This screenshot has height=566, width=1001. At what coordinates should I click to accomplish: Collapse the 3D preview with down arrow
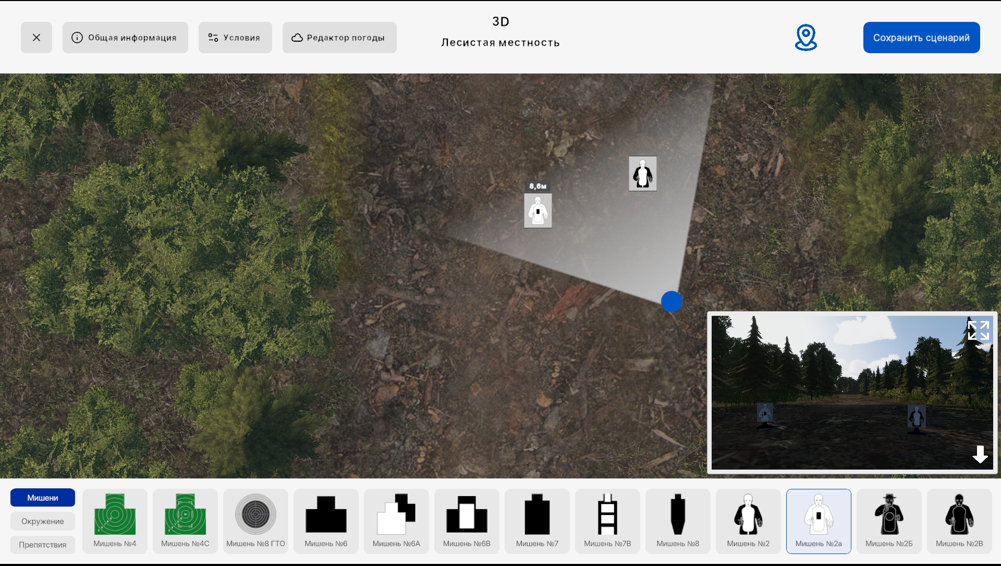[980, 454]
